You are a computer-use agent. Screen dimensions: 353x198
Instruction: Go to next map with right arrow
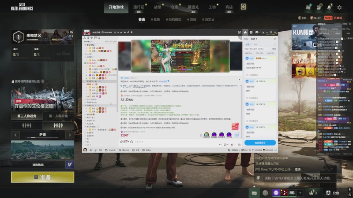[x=70, y=135]
